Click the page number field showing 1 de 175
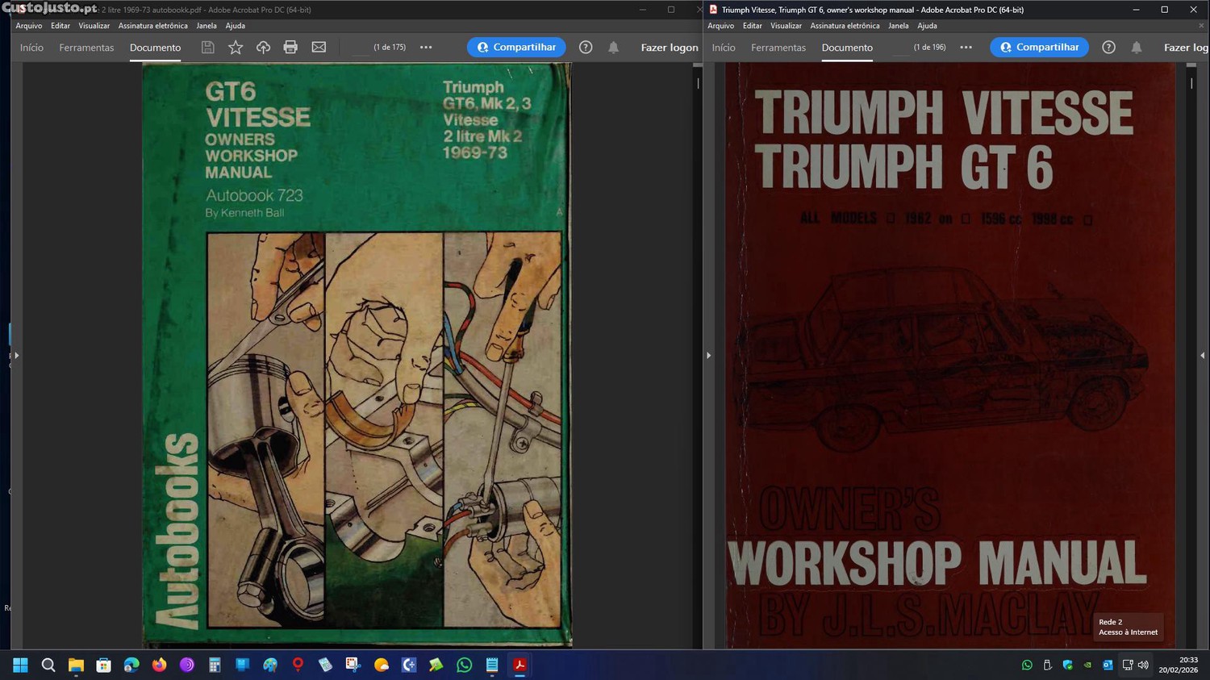The height and width of the screenshot is (680, 1210). [389, 48]
